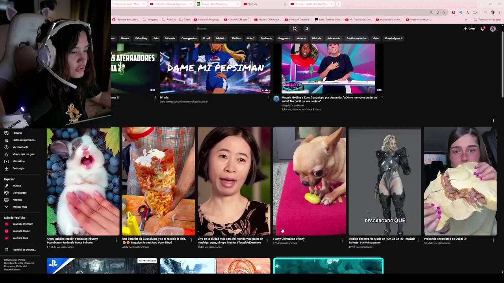Open Listas de reproducción in sidebar
The height and width of the screenshot is (283, 504).
click(x=20, y=140)
